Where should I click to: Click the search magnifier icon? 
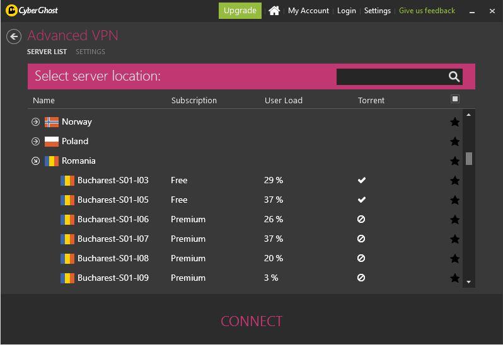pyautogui.click(x=454, y=77)
